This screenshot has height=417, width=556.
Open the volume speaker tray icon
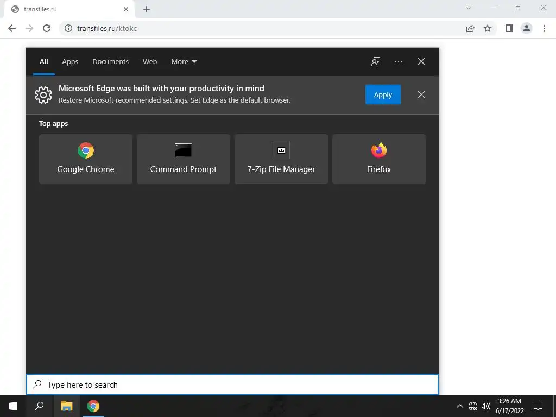click(485, 406)
